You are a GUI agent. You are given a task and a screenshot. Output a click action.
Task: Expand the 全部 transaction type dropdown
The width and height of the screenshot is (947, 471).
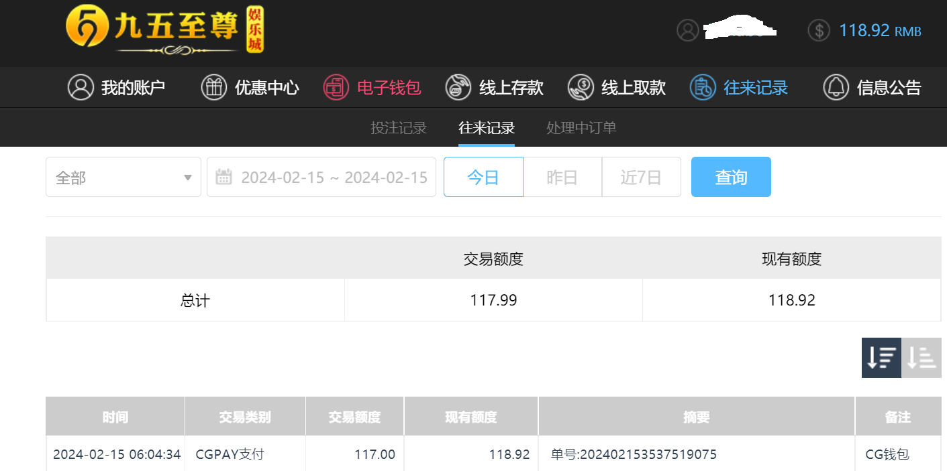point(123,177)
